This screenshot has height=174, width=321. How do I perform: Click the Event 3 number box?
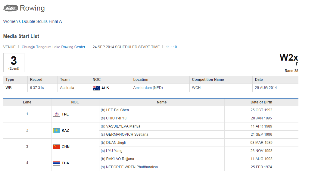coord(14,62)
